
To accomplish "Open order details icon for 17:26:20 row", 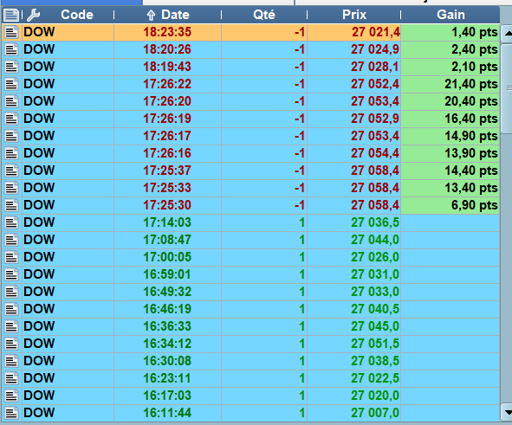I will coord(11,101).
